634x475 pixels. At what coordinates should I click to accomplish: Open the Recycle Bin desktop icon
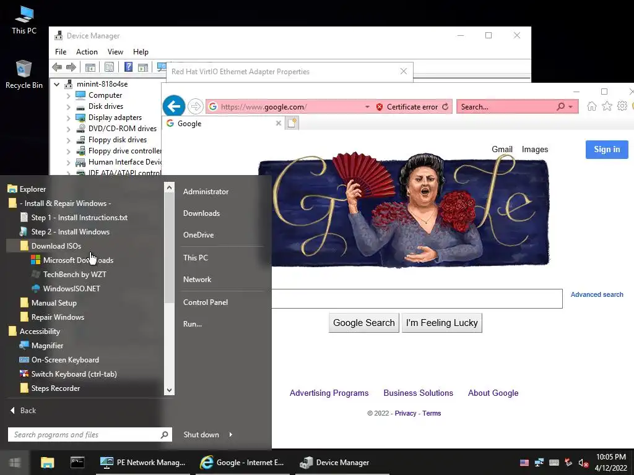click(24, 74)
